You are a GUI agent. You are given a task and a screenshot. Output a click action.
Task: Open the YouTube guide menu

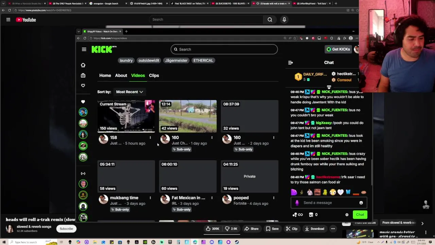click(8, 20)
